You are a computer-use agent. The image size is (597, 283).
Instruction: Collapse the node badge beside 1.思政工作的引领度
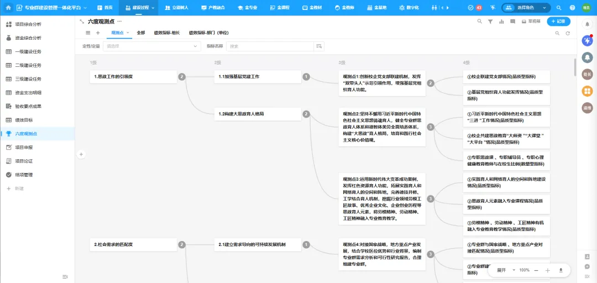point(182,77)
